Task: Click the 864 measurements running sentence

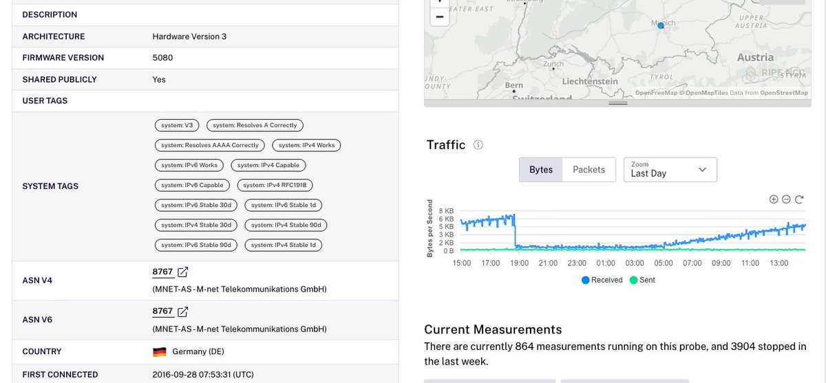Action: point(615,353)
